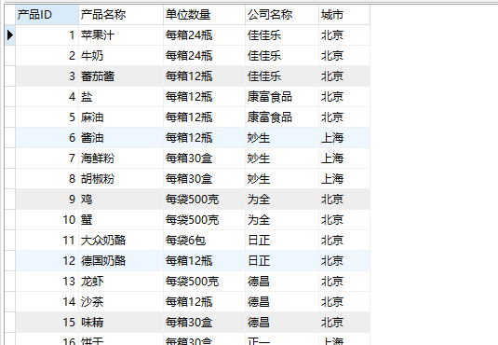Select the current-row arrow indicator for row 1
This screenshot has height=345, width=498.
10,35
